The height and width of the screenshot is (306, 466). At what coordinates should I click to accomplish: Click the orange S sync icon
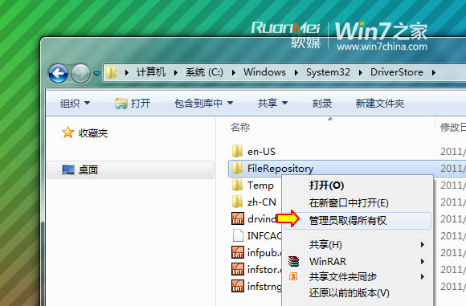click(x=293, y=276)
